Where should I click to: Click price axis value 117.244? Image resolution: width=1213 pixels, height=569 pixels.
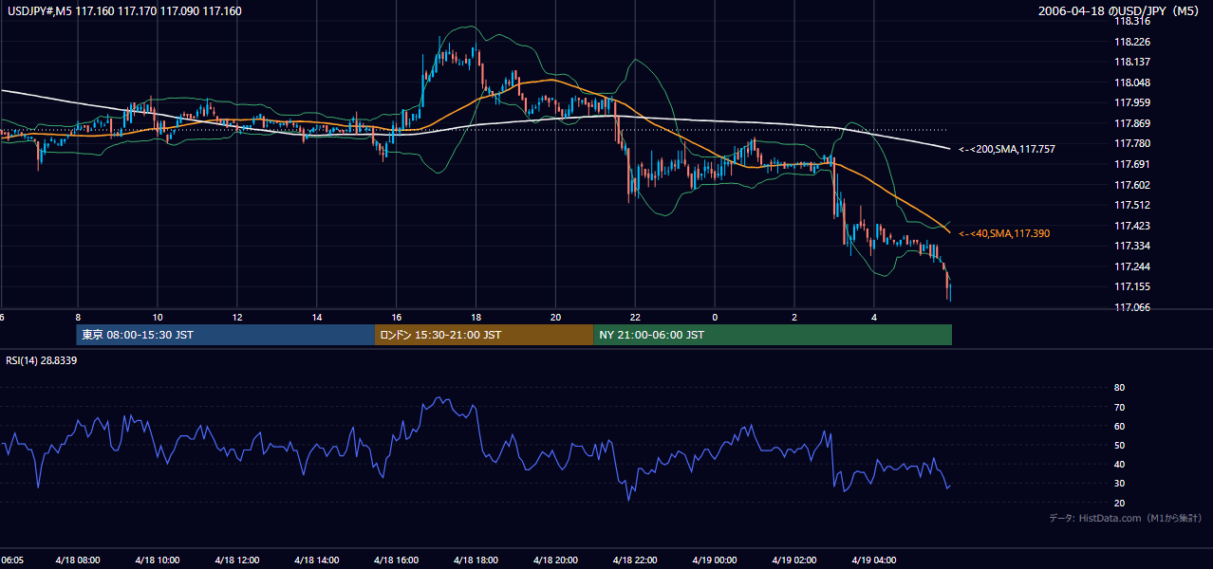[1132, 266]
